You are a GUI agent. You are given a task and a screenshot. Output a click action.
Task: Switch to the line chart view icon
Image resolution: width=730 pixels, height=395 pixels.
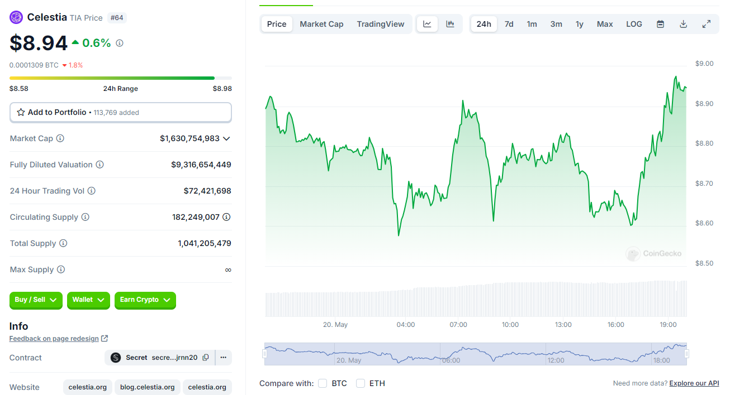pos(427,24)
